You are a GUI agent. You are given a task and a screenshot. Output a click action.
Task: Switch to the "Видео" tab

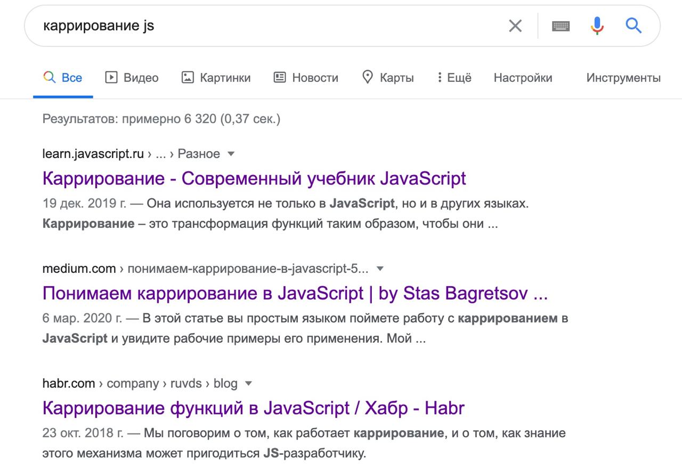(132, 78)
